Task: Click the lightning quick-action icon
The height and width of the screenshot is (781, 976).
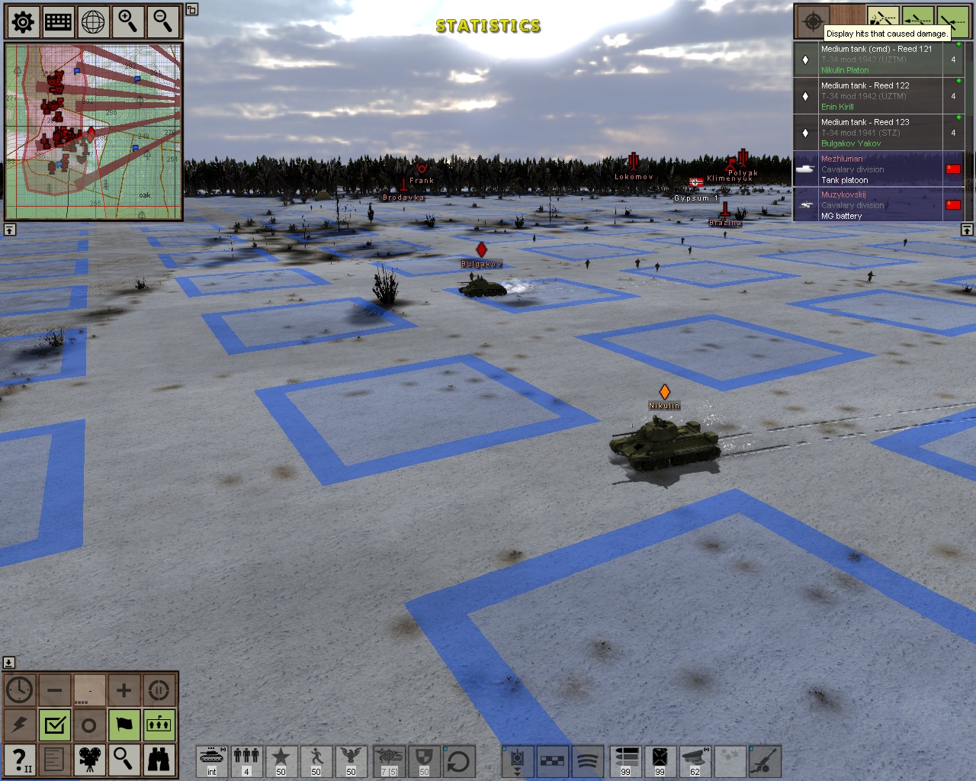Action: coord(18,725)
